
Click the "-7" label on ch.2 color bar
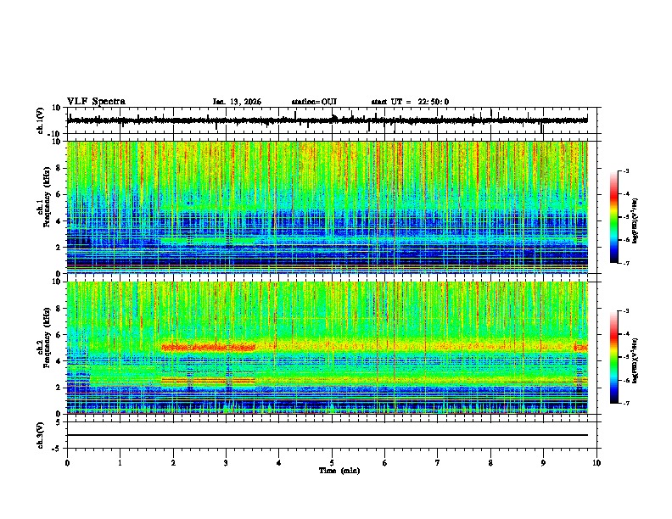click(x=625, y=403)
